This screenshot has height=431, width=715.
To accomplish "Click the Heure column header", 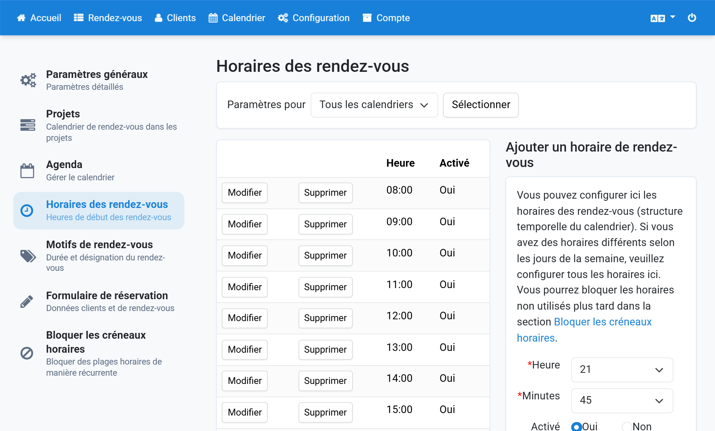I will 400,163.
